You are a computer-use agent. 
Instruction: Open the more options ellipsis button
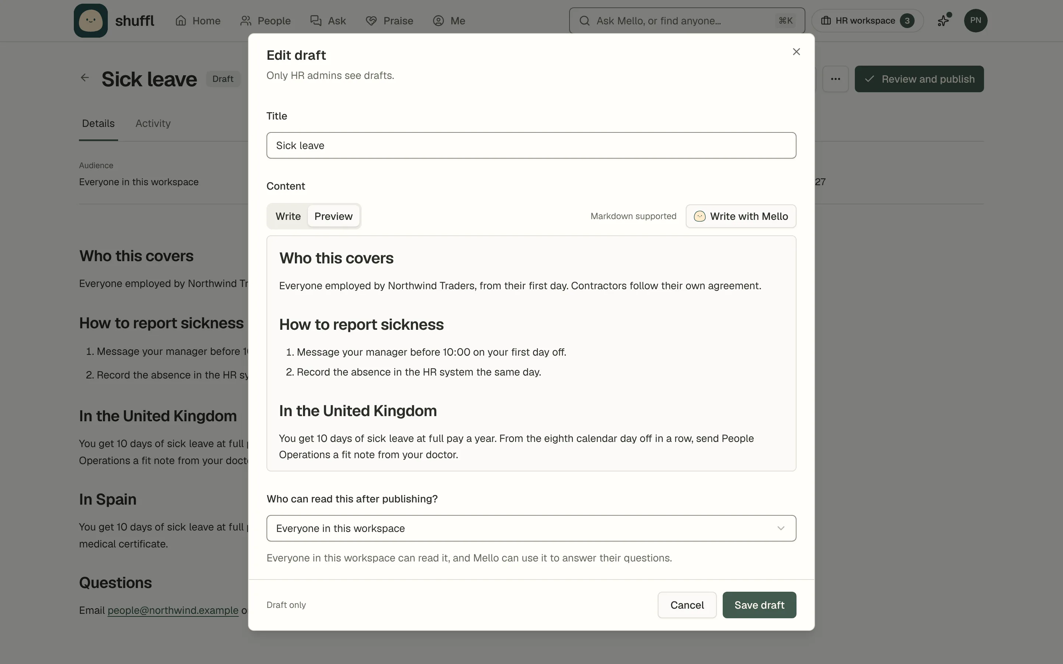(x=836, y=79)
